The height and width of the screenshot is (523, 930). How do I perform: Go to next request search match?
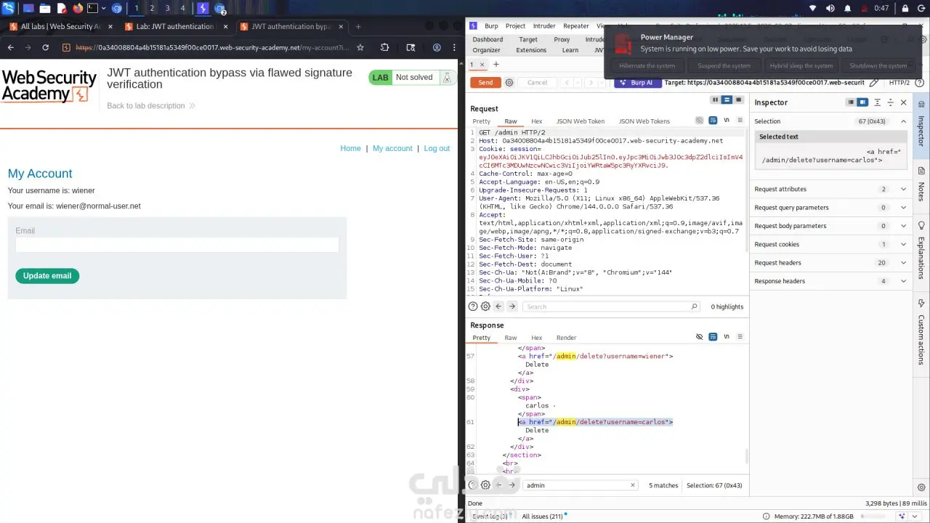pos(512,307)
